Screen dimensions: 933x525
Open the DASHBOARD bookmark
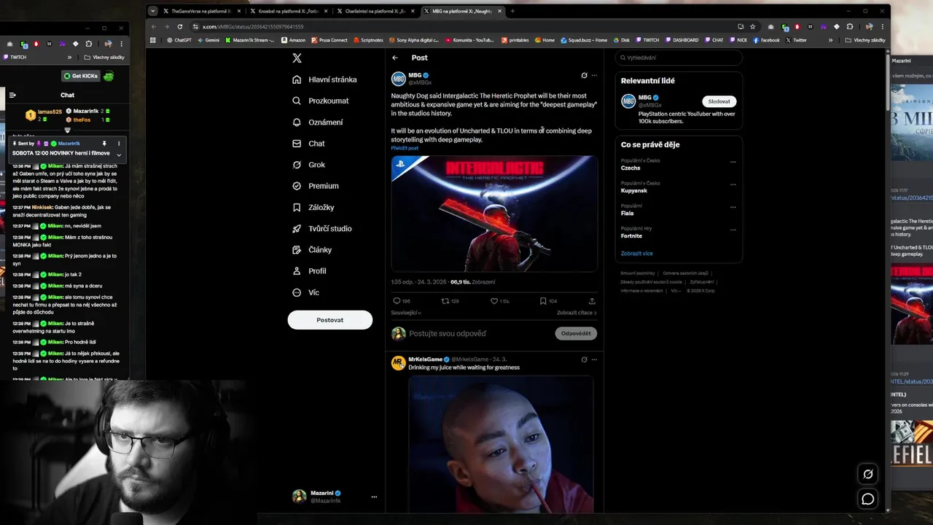tap(682, 40)
